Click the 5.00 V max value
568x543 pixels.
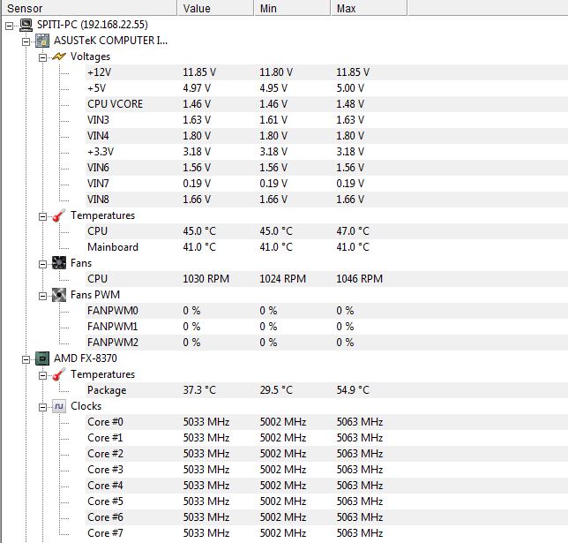coord(350,88)
